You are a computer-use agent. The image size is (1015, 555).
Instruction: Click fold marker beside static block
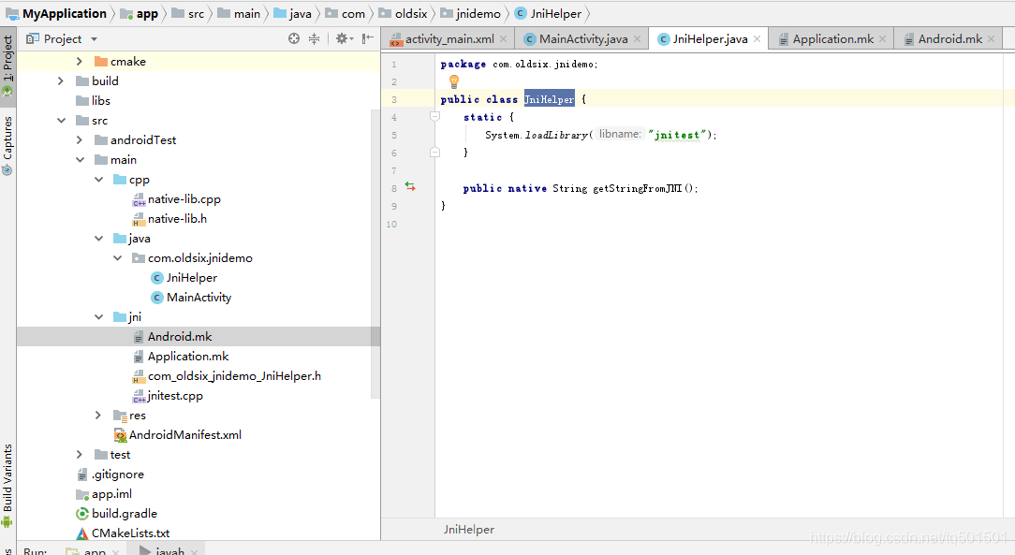click(435, 117)
